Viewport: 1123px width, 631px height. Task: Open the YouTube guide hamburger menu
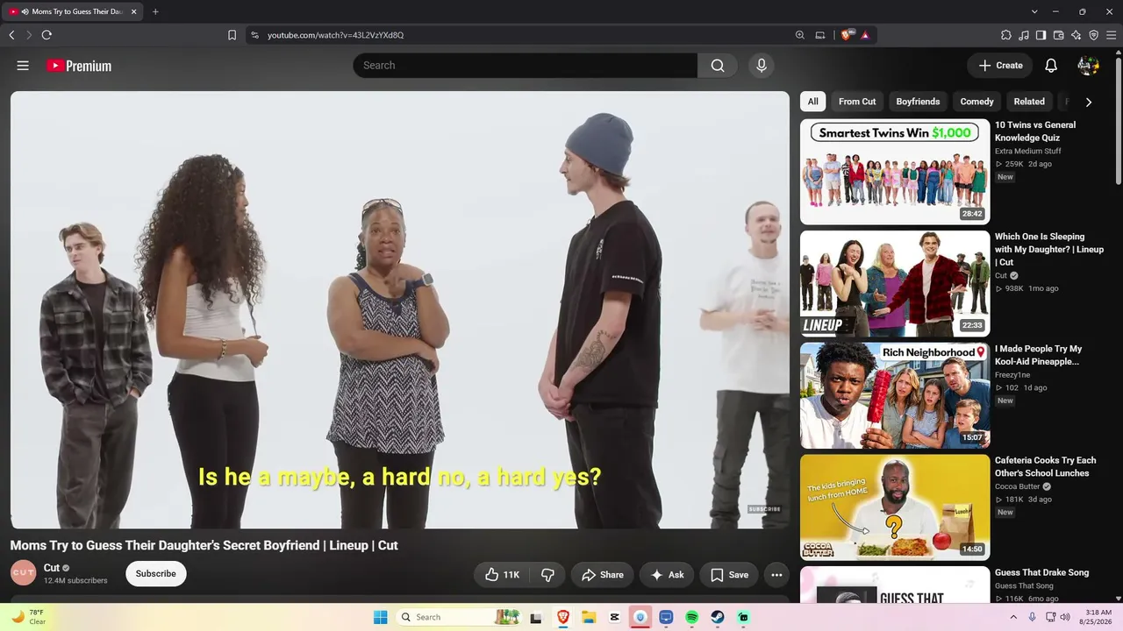pos(23,66)
